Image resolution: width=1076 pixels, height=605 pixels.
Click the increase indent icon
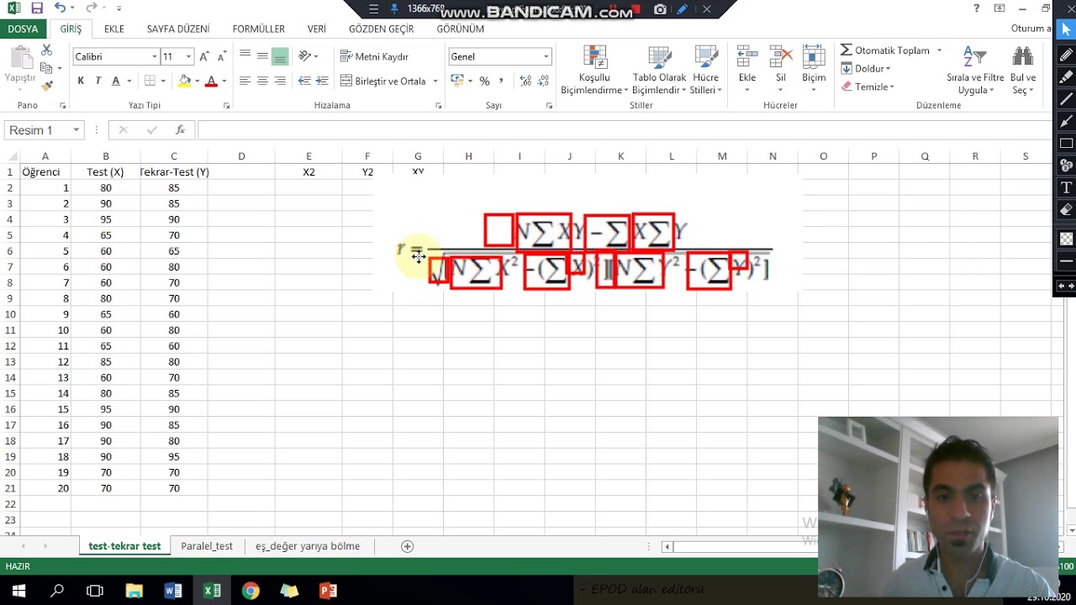pyautogui.click(x=322, y=81)
